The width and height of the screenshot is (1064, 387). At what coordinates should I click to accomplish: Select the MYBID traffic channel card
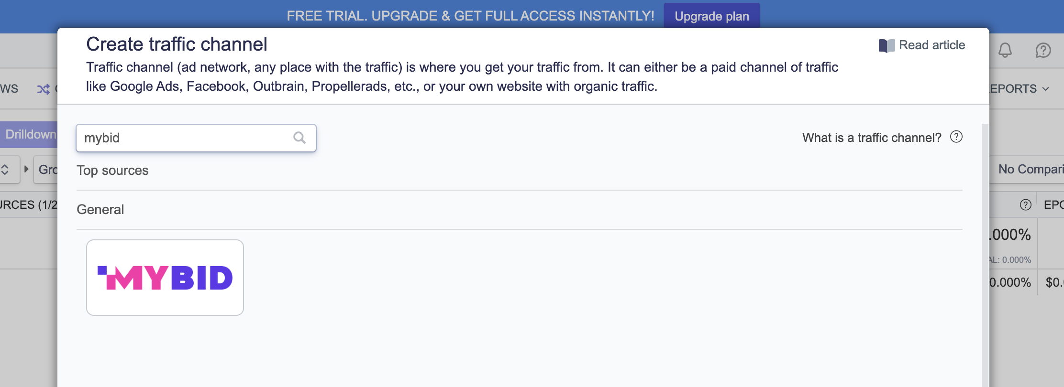click(x=165, y=278)
